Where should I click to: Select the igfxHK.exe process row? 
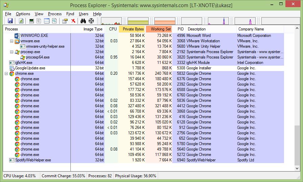click(x=144, y=63)
